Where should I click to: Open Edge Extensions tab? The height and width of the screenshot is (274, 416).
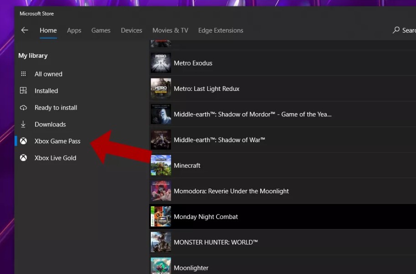click(x=221, y=30)
